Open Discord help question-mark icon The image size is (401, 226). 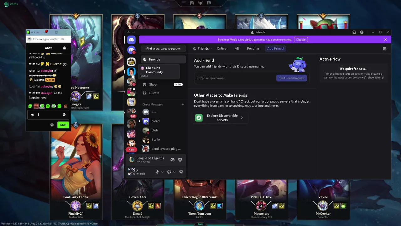pyautogui.click(x=362, y=32)
